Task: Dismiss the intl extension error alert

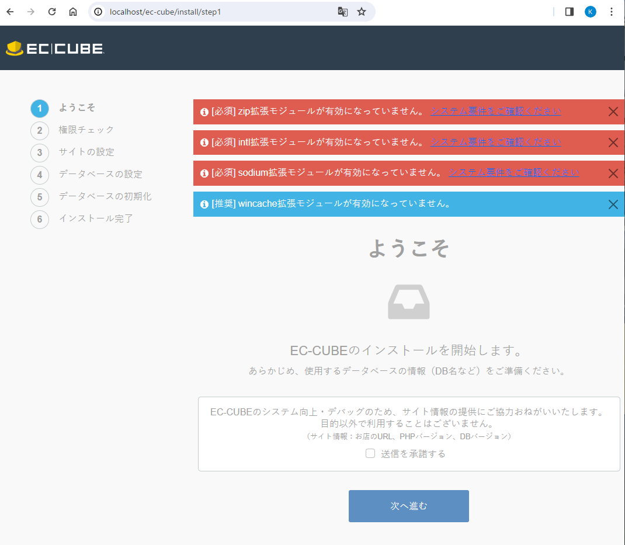Action: [613, 143]
